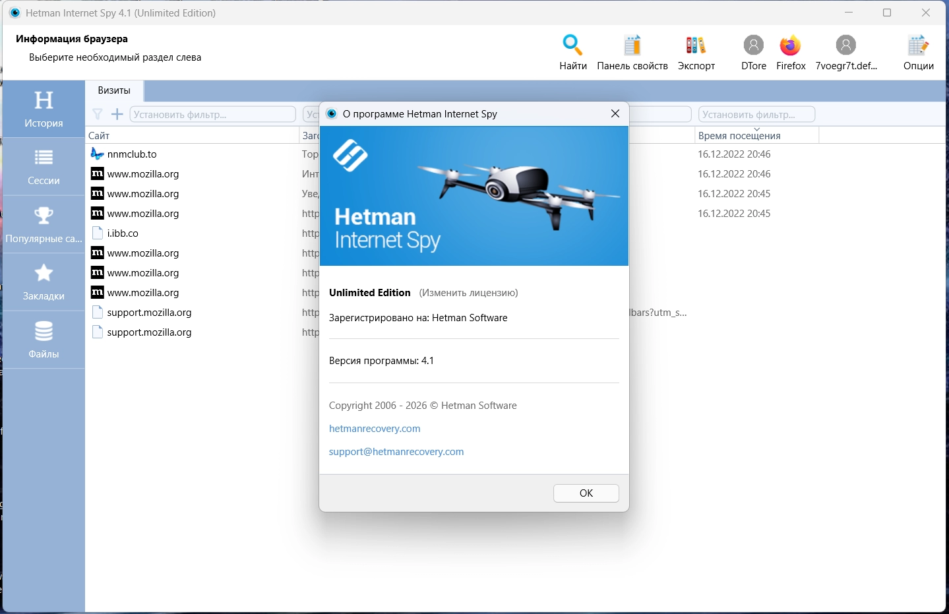Switch to the Визиты tab

114,90
